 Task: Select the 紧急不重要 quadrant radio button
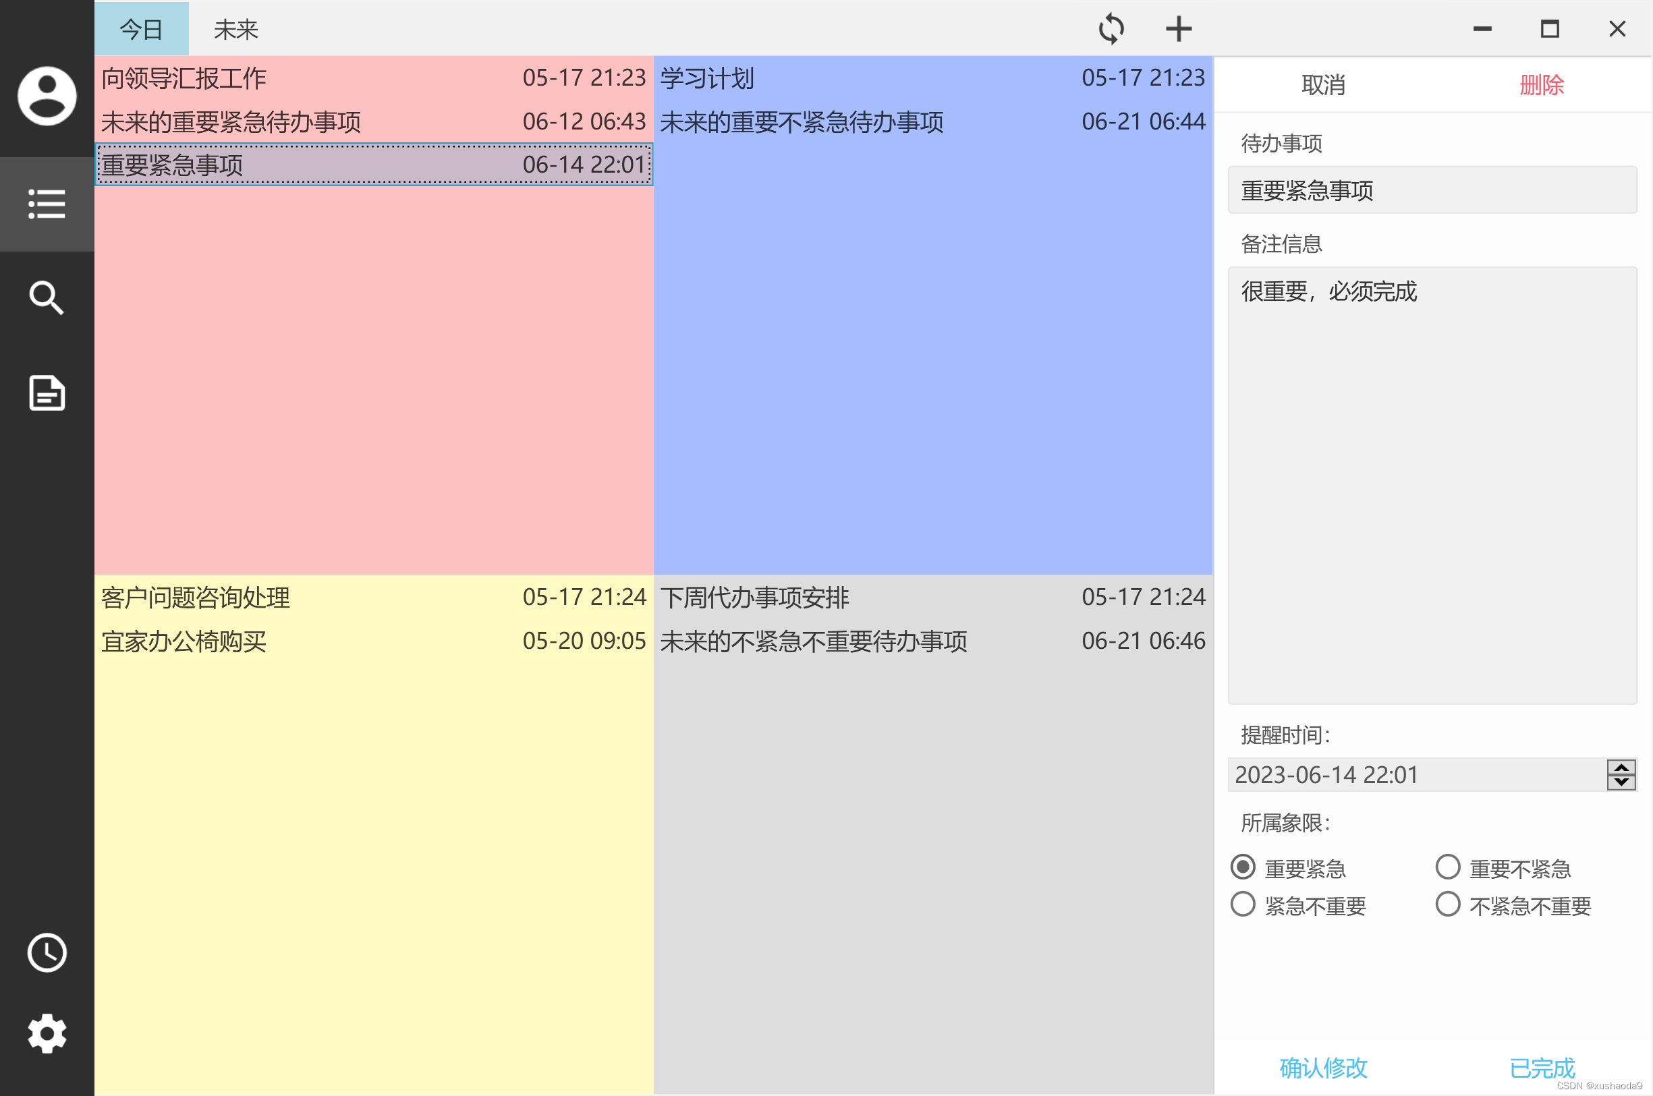(1243, 904)
